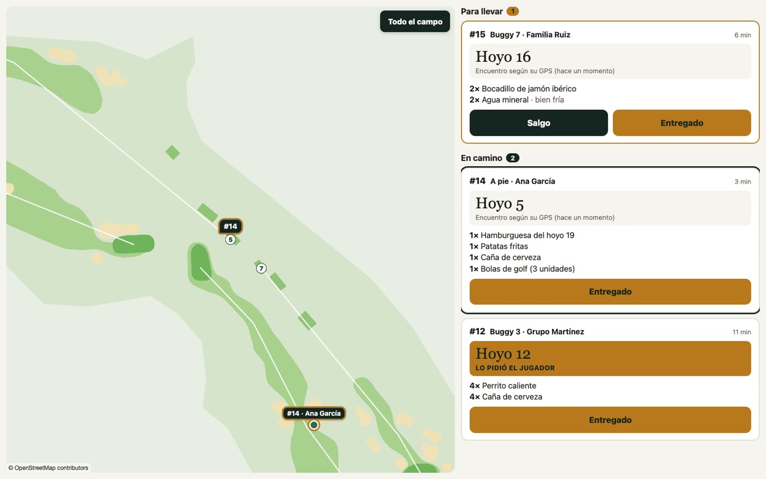The image size is (766, 479).
Task: Click '1× Patatas fritas' item
Action: click(x=498, y=246)
